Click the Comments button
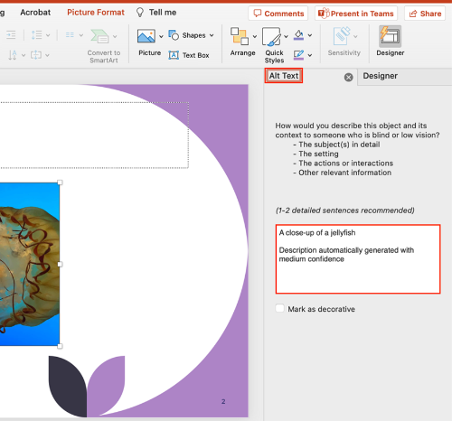 [x=278, y=14]
